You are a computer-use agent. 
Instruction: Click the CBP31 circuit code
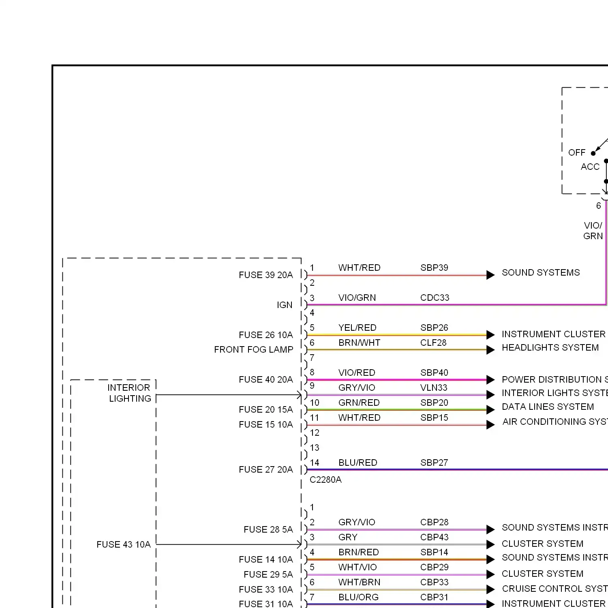435,597
